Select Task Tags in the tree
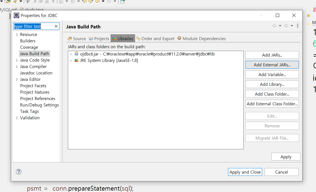The image size is (316, 192). click(29, 111)
